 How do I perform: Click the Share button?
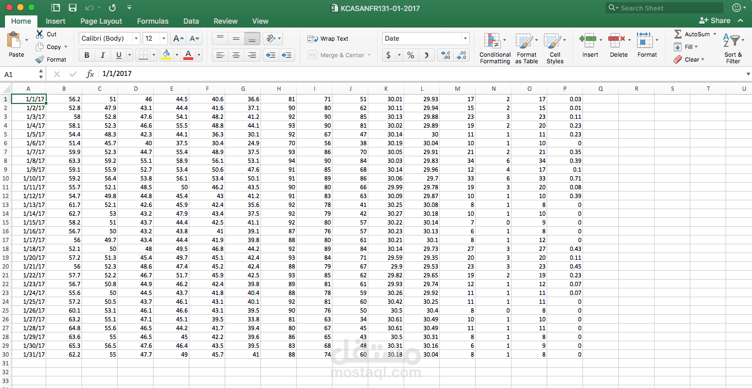(x=715, y=20)
